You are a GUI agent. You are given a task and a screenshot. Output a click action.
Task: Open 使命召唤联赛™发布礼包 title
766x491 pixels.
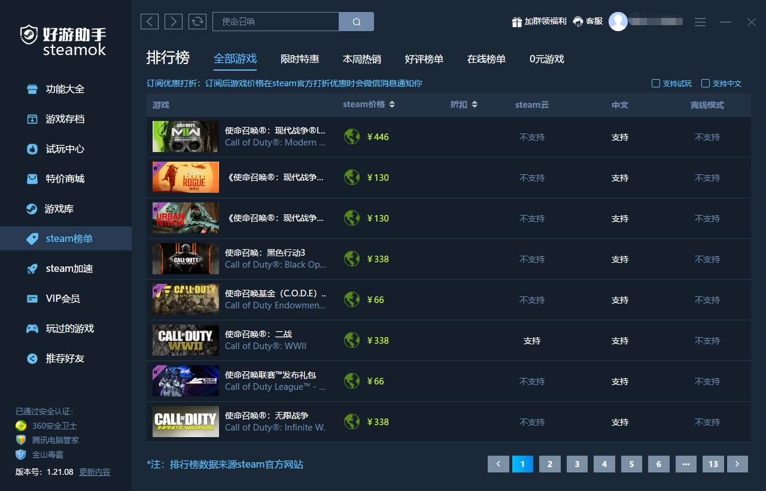pos(270,375)
